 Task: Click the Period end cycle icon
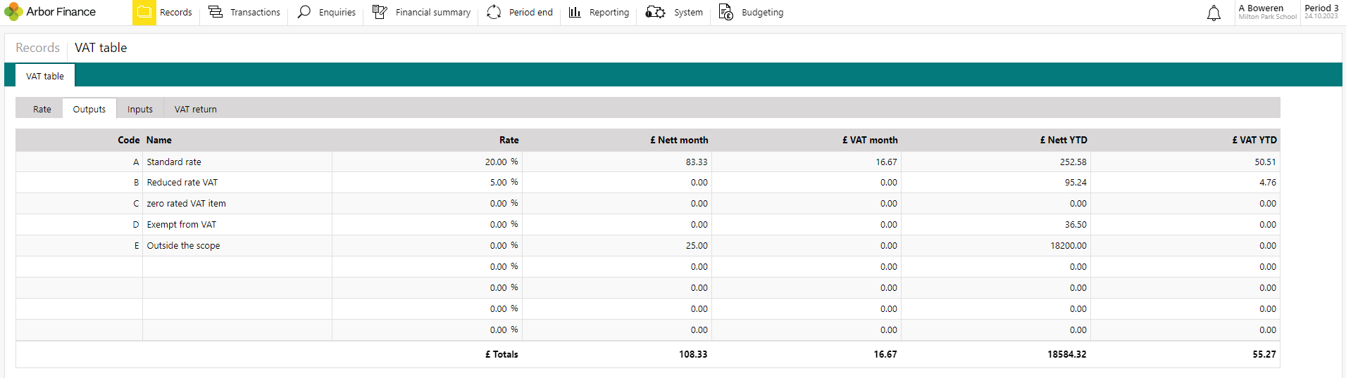click(x=494, y=12)
